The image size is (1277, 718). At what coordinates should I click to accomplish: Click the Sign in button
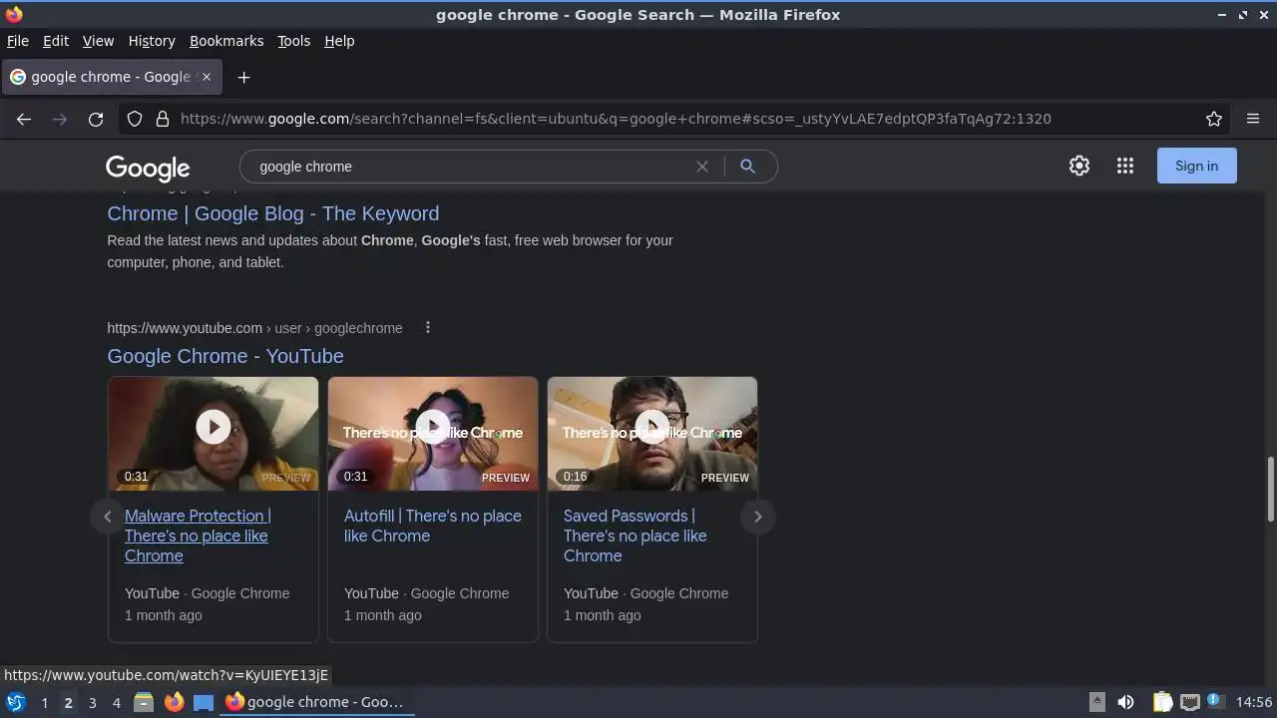tap(1196, 166)
